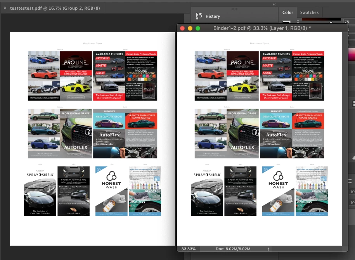Click the Binder1-2.pdf window title bar
Image resolution: width=355 pixels, height=260 pixels.
[262, 28]
